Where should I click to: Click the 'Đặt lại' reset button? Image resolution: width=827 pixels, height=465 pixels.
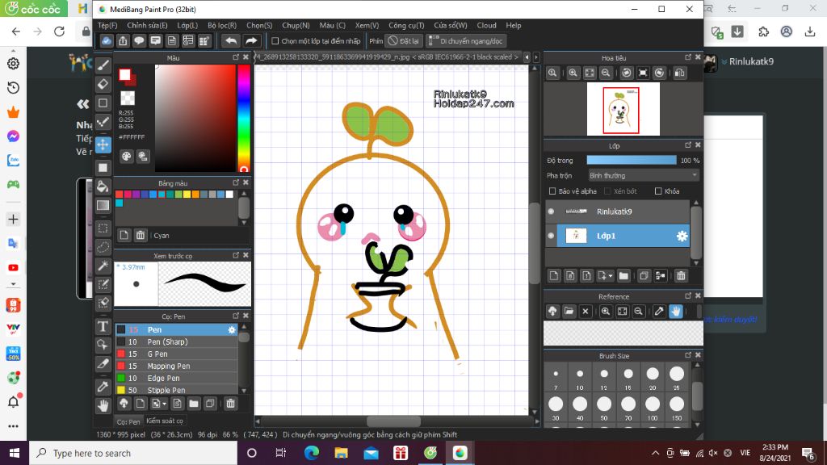click(403, 40)
